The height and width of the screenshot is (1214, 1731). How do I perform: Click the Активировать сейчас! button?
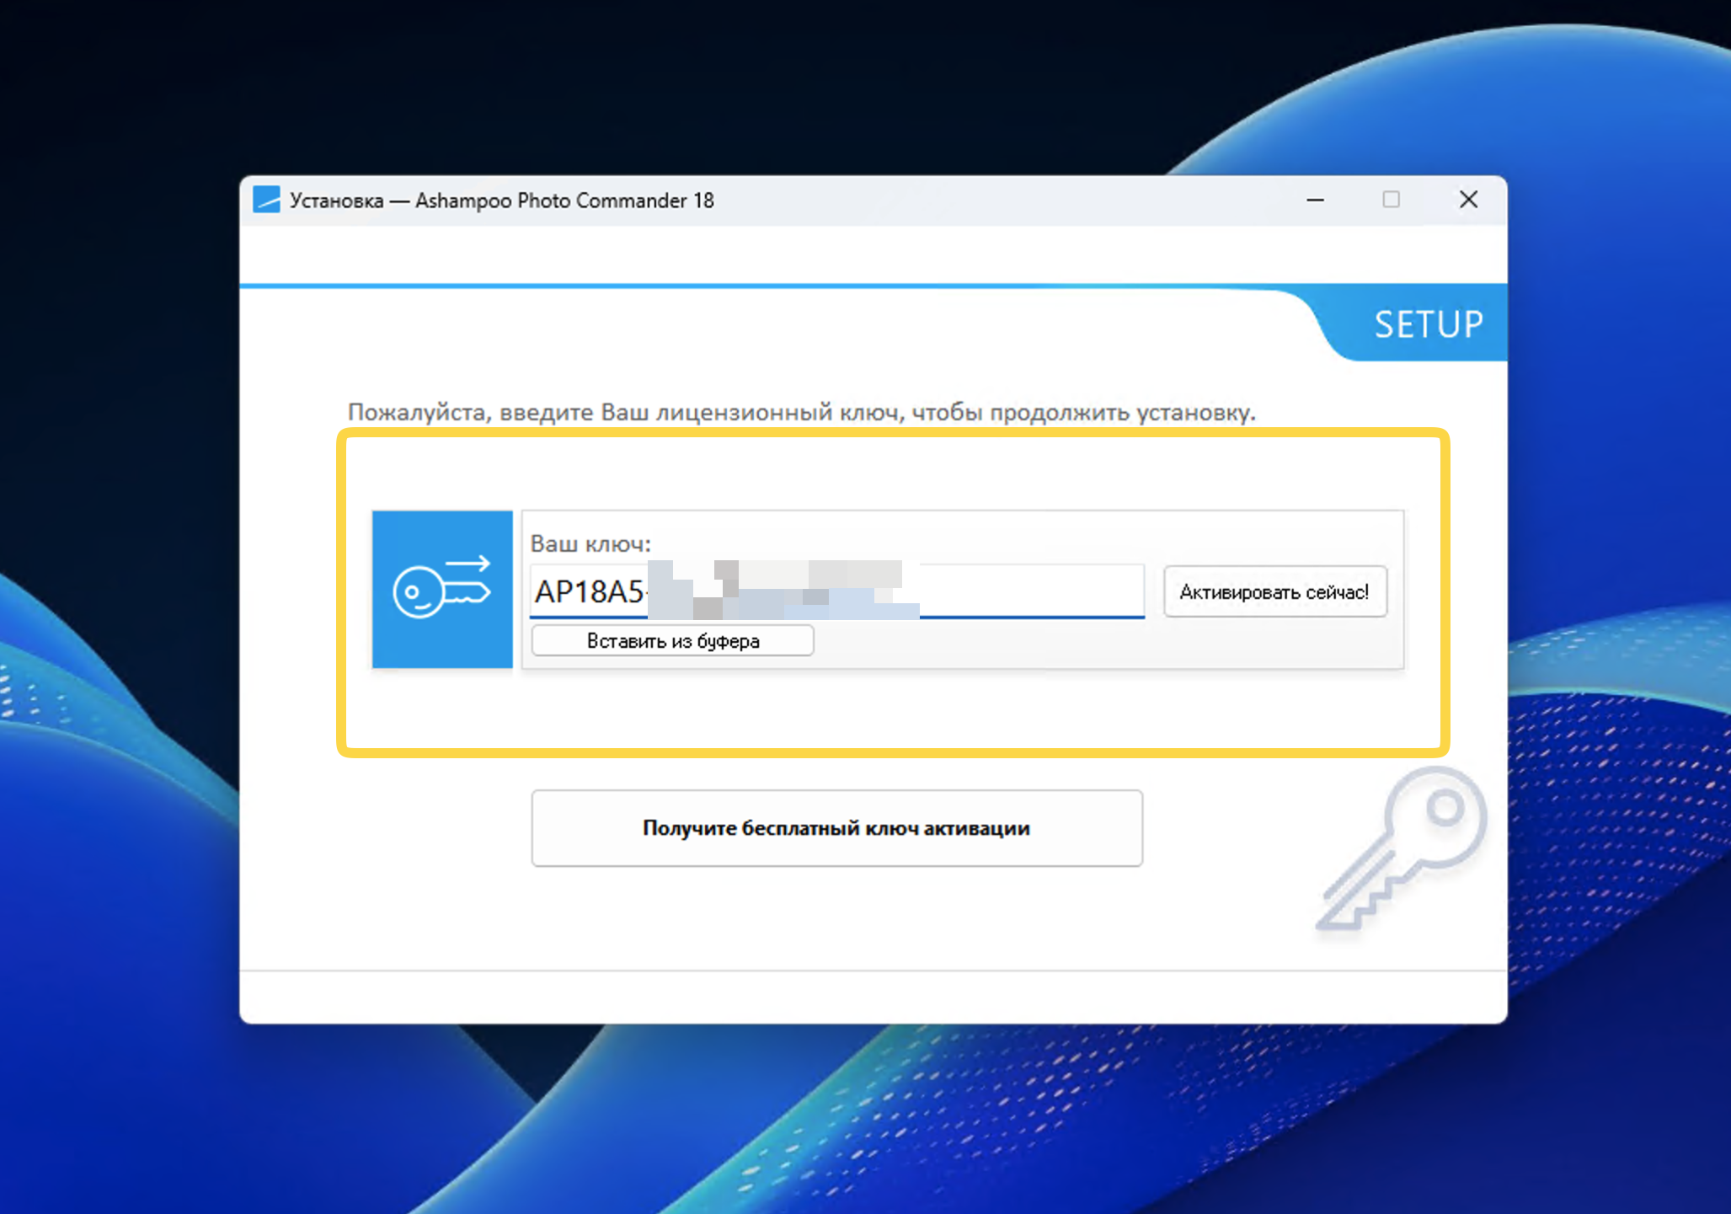[1274, 591]
